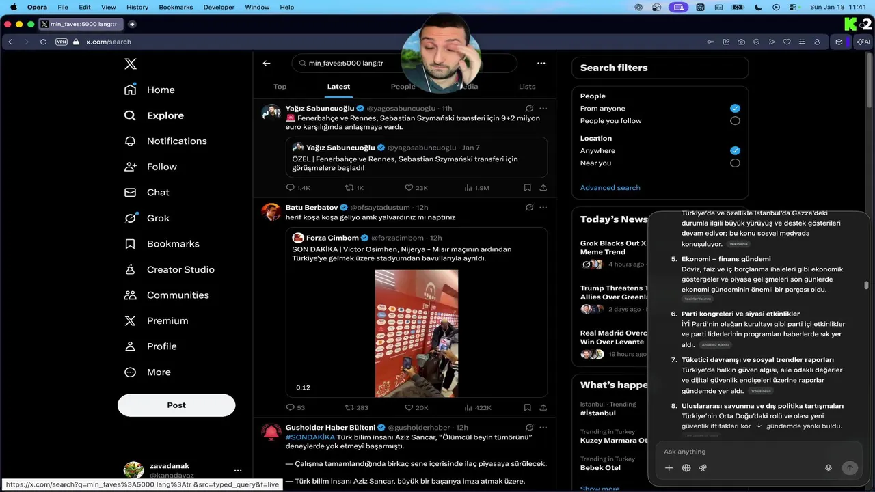Image resolution: width=875 pixels, height=492 pixels.
Task: Reload the page with refresh icon
Action: [x=43, y=42]
